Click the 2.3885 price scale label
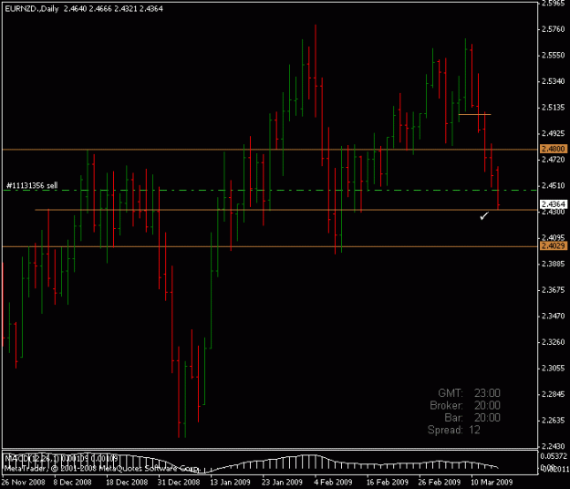 [554, 264]
